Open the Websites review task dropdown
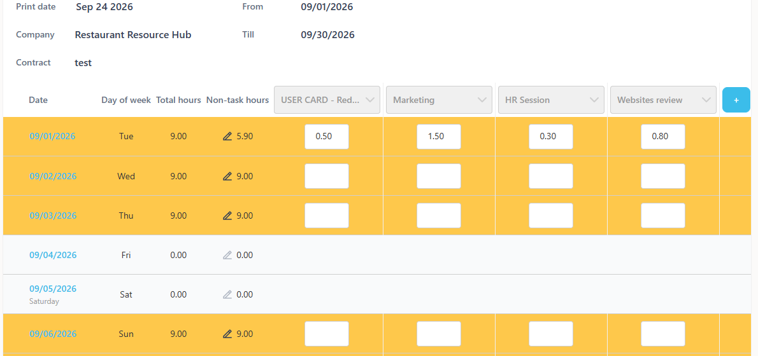The width and height of the screenshot is (758, 356). coord(663,100)
